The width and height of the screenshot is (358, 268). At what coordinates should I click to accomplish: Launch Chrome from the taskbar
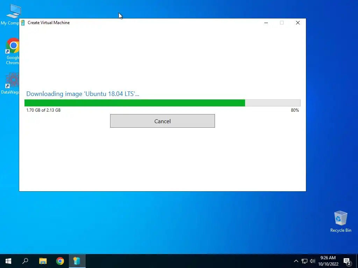click(60, 261)
